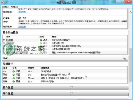The height and width of the screenshot is (100, 133).
Task: Click the green pass icon for 磁盘检查
Action: tap(41, 43)
